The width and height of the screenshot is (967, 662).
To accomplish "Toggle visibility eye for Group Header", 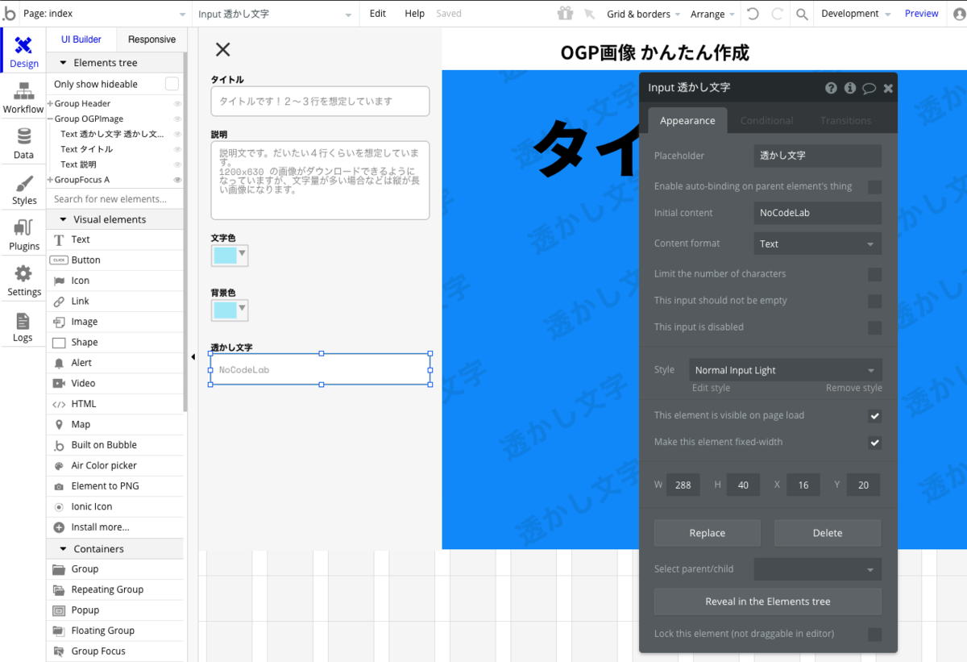I will click(x=177, y=104).
